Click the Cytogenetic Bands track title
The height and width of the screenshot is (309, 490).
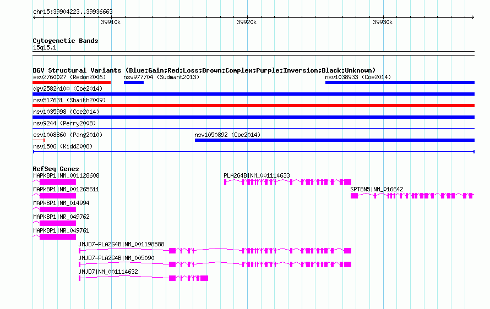[x=66, y=41]
